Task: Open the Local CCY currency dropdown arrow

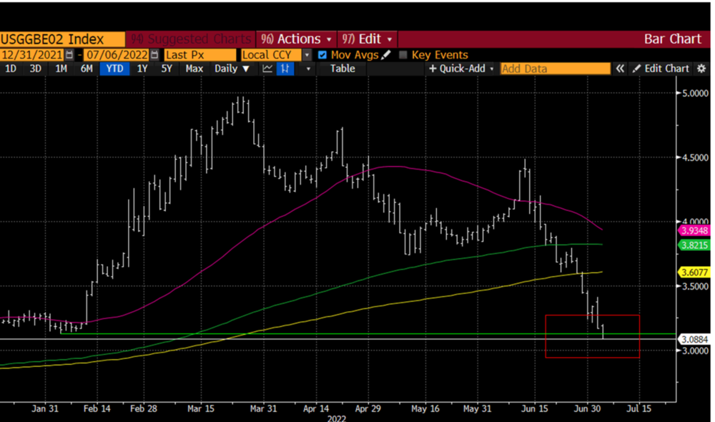Action: click(x=307, y=55)
